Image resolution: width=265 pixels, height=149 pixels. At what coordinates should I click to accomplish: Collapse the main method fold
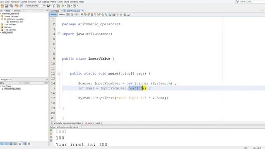click(59, 73)
